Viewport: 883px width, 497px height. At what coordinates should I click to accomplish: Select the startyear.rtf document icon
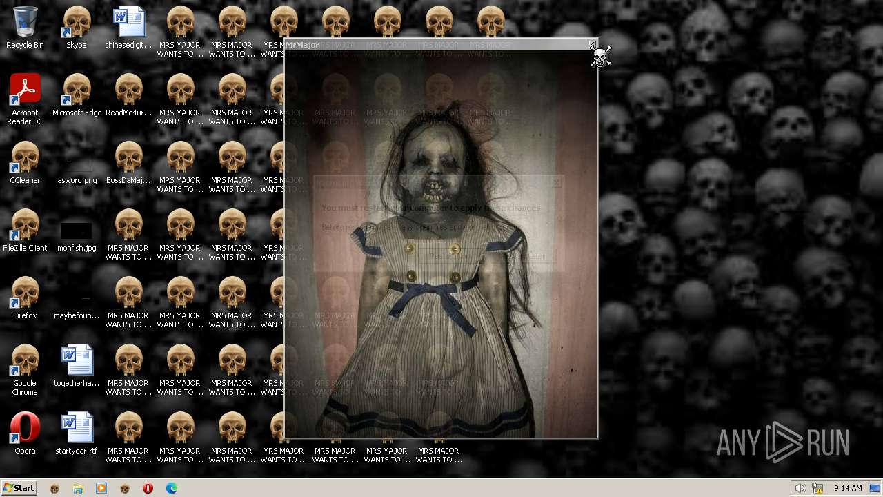pos(77,433)
